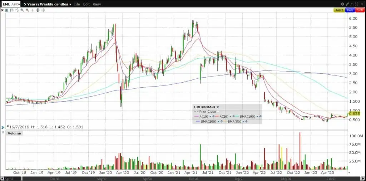Expand the volume panel left-side arrow

(x=3, y=127)
